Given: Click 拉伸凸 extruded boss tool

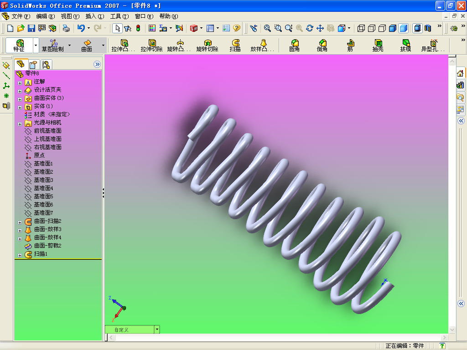Looking at the screenshot, I should (x=123, y=45).
